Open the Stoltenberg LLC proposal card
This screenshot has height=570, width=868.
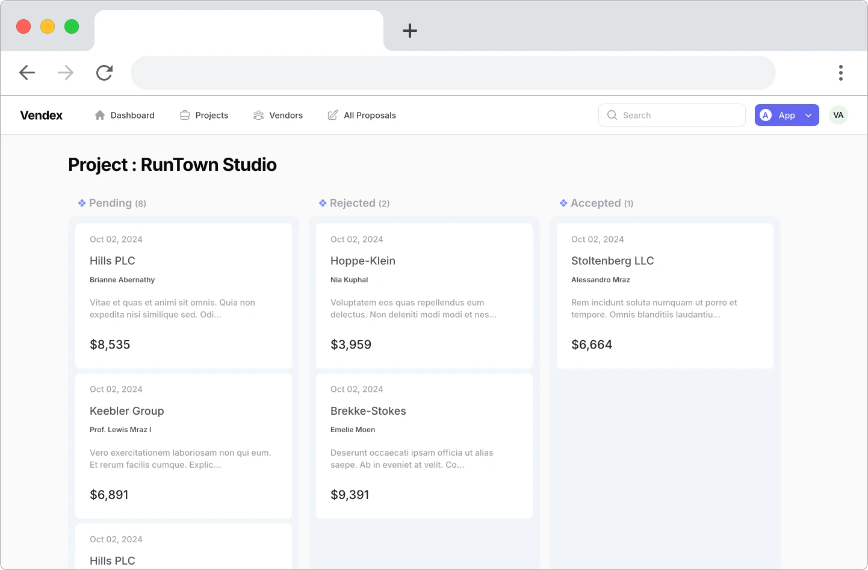[x=665, y=296]
